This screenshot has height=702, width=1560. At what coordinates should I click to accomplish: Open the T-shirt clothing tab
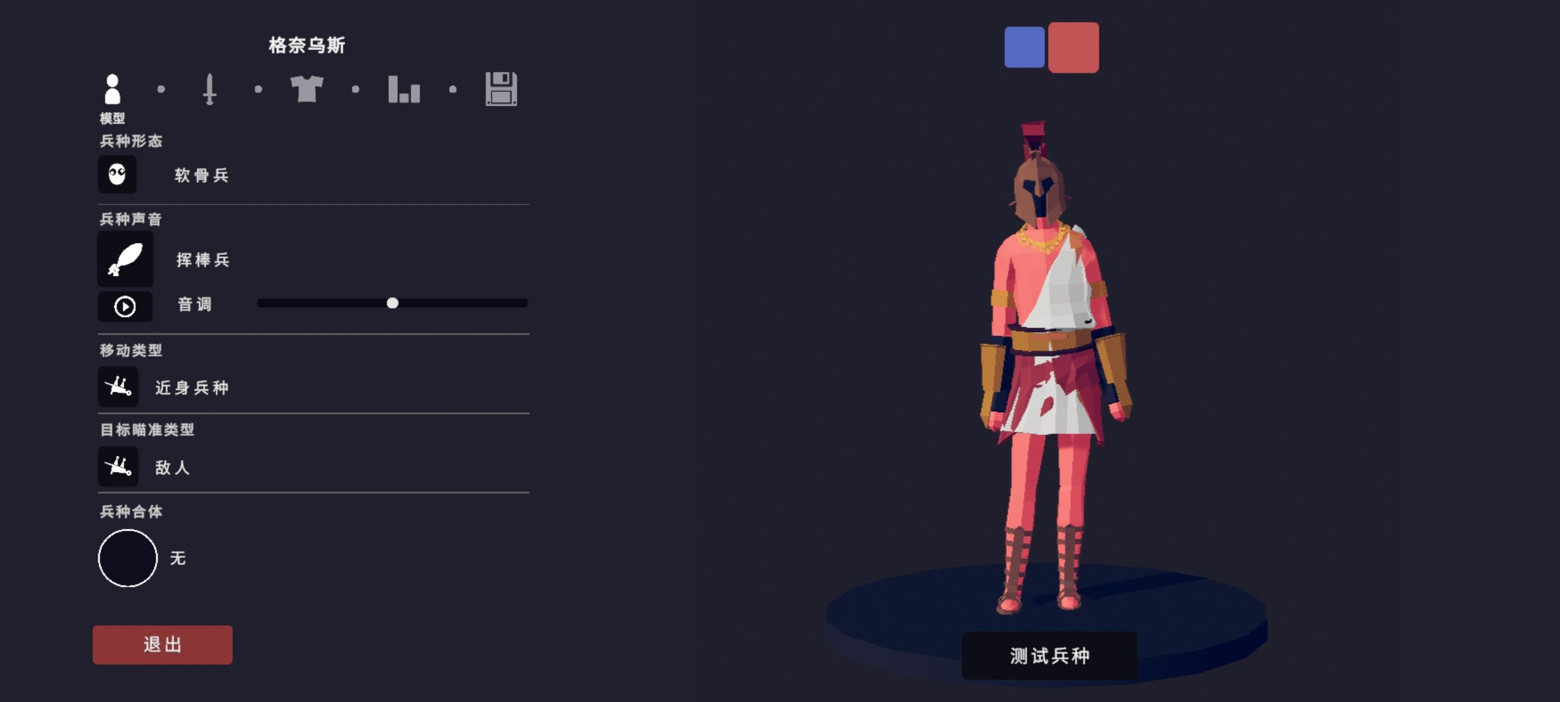tap(306, 89)
